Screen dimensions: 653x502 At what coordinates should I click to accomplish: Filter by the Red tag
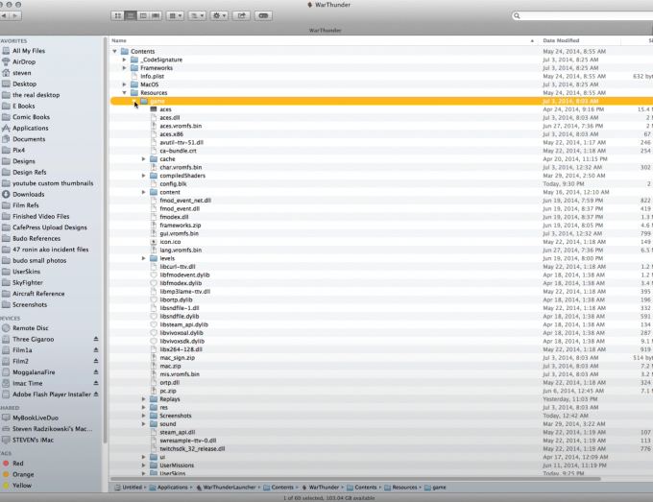pyautogui.click(x=18, y=464)
